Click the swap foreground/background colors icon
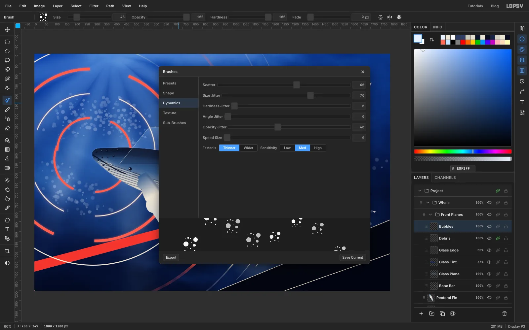Viewport: 529px width, 330px height. tap(432, 40)
